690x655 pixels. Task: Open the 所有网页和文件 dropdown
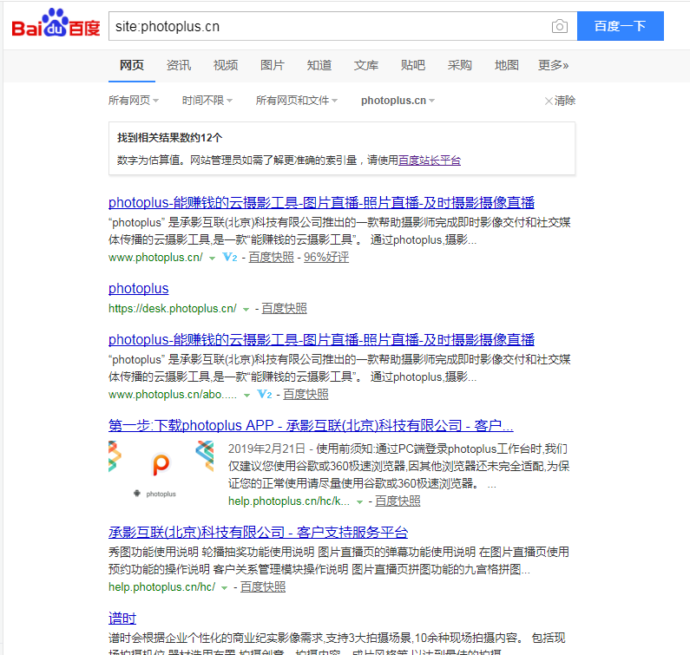297,101
